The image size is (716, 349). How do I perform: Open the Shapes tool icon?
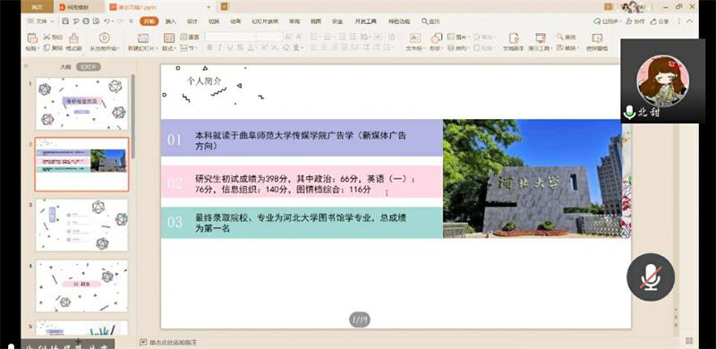[x=437, y=38]
